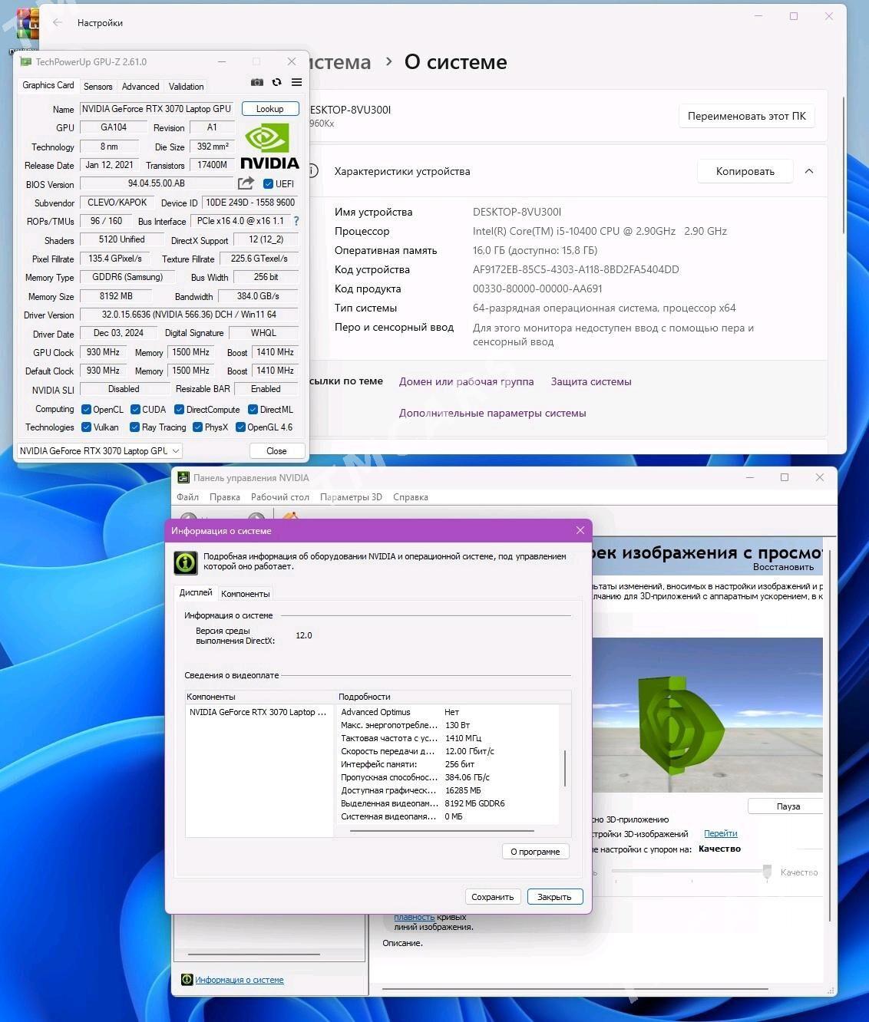Click the GPU-Z Close button
Image resolution: width=869 pixels, height=1022 pixels.
[276, 451]
